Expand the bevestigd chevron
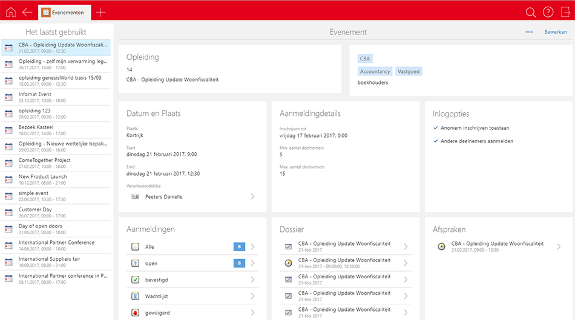 252,280
